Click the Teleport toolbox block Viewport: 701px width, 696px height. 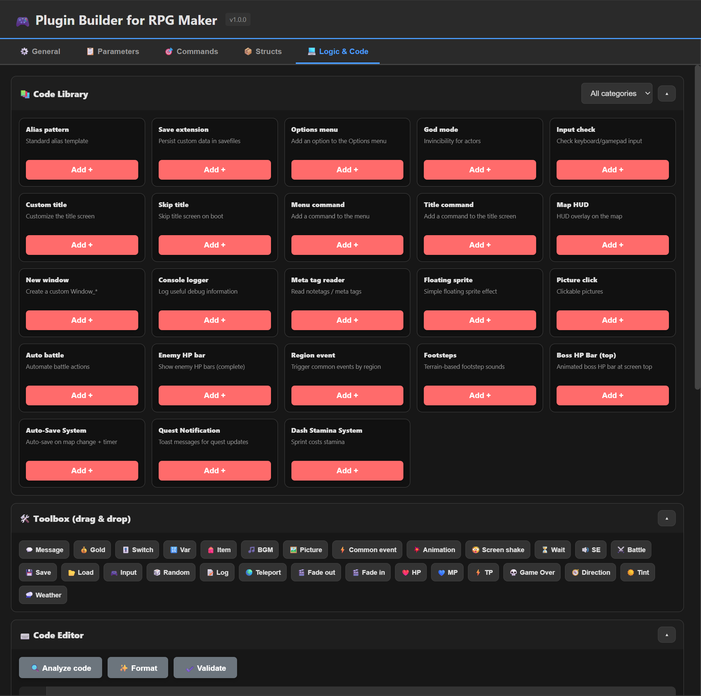[x=263, y=572]
